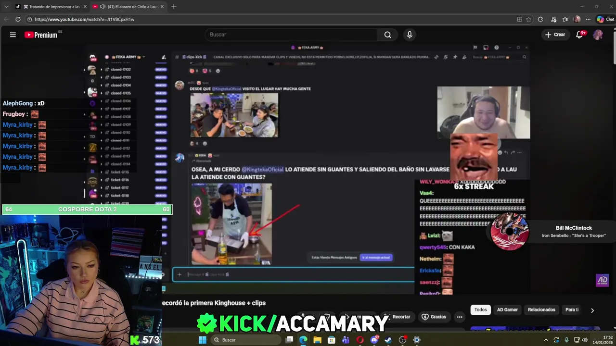Open Settings gear from taskbar
Viewport: 616px width, 346px height.
tap(417, 340)
